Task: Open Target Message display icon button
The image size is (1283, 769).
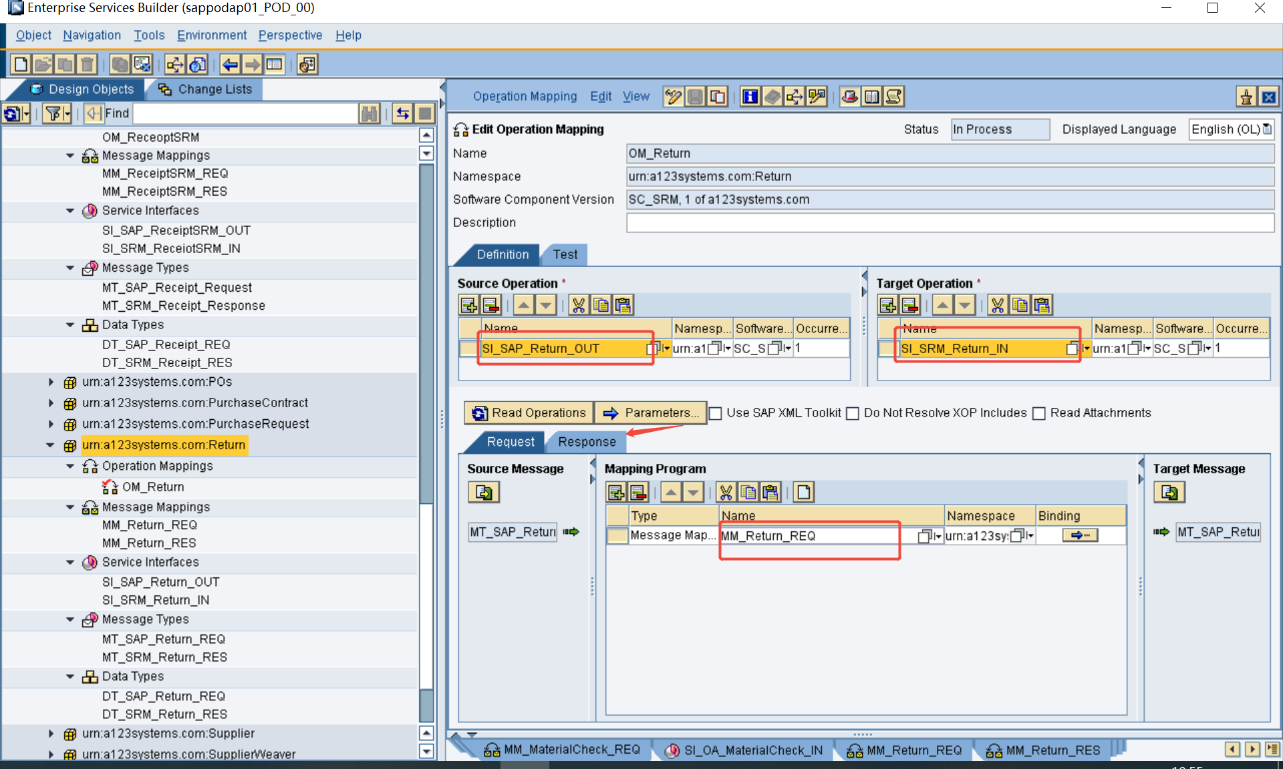Action: (1169, 493)
